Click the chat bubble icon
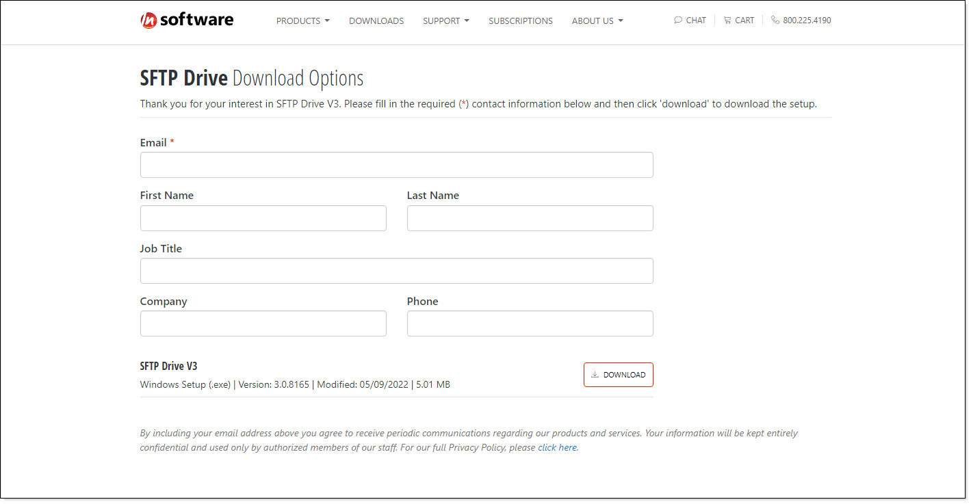This screenshot has height=504, width=971. click(x=678, y=20)
